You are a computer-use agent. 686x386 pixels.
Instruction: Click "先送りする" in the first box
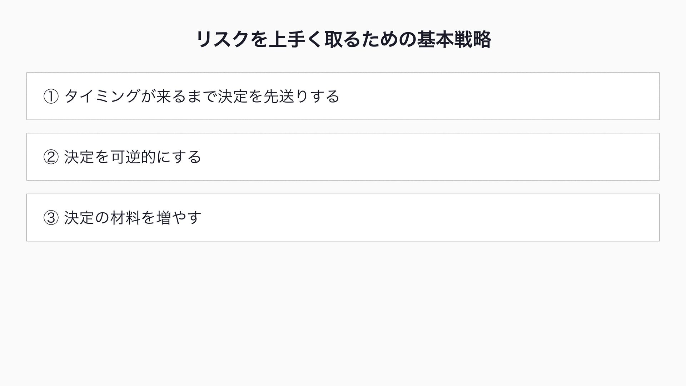301,96
